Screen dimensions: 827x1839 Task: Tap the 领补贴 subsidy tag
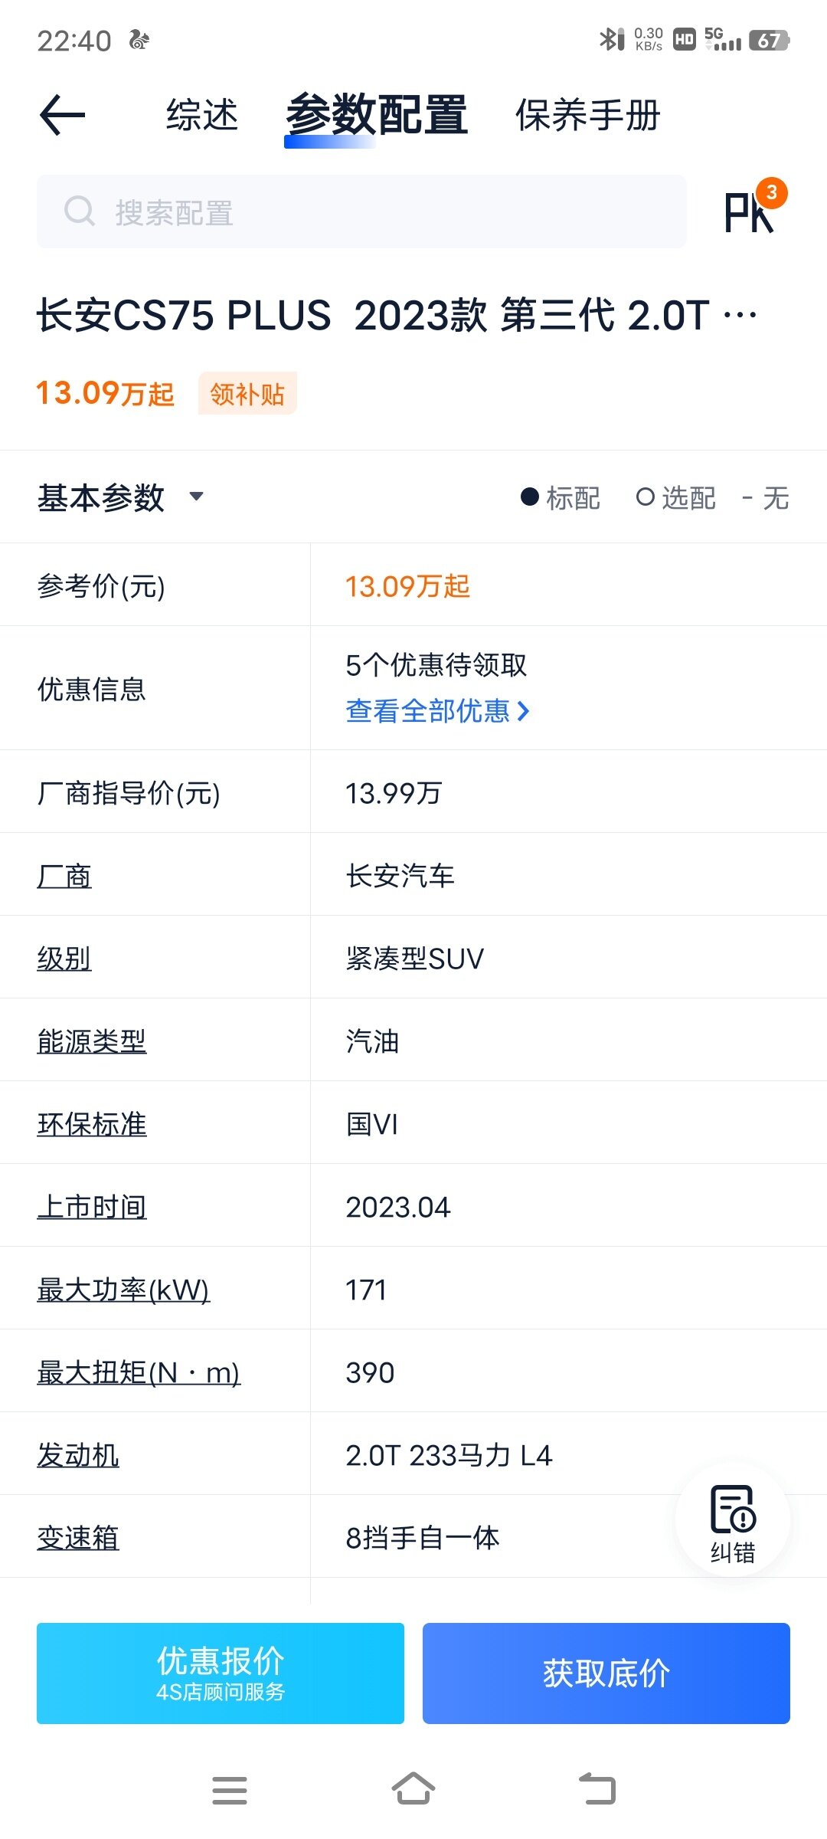(x=247, y=394)
